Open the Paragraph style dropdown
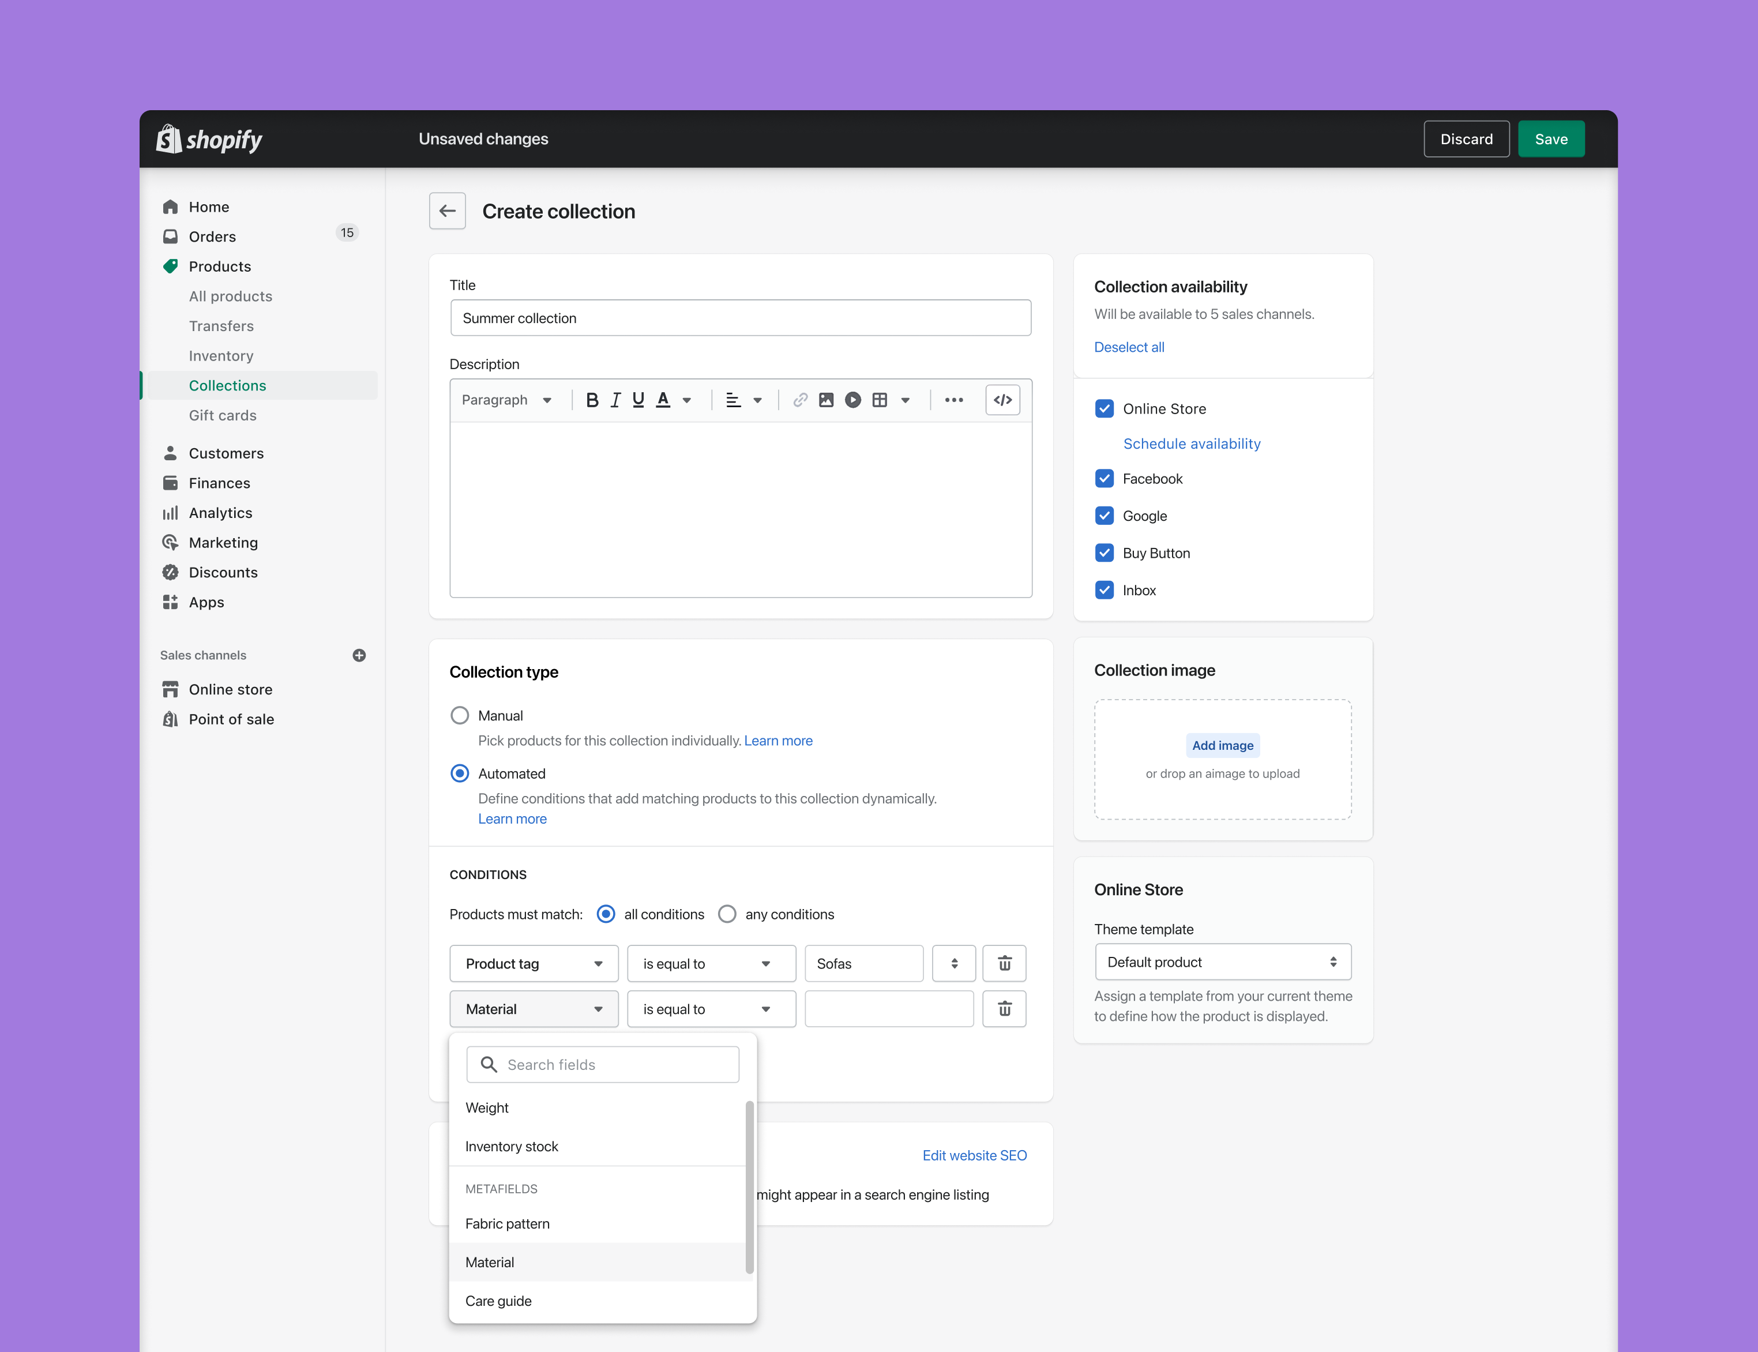1758x1352 pixels. (x=507, y=400)
